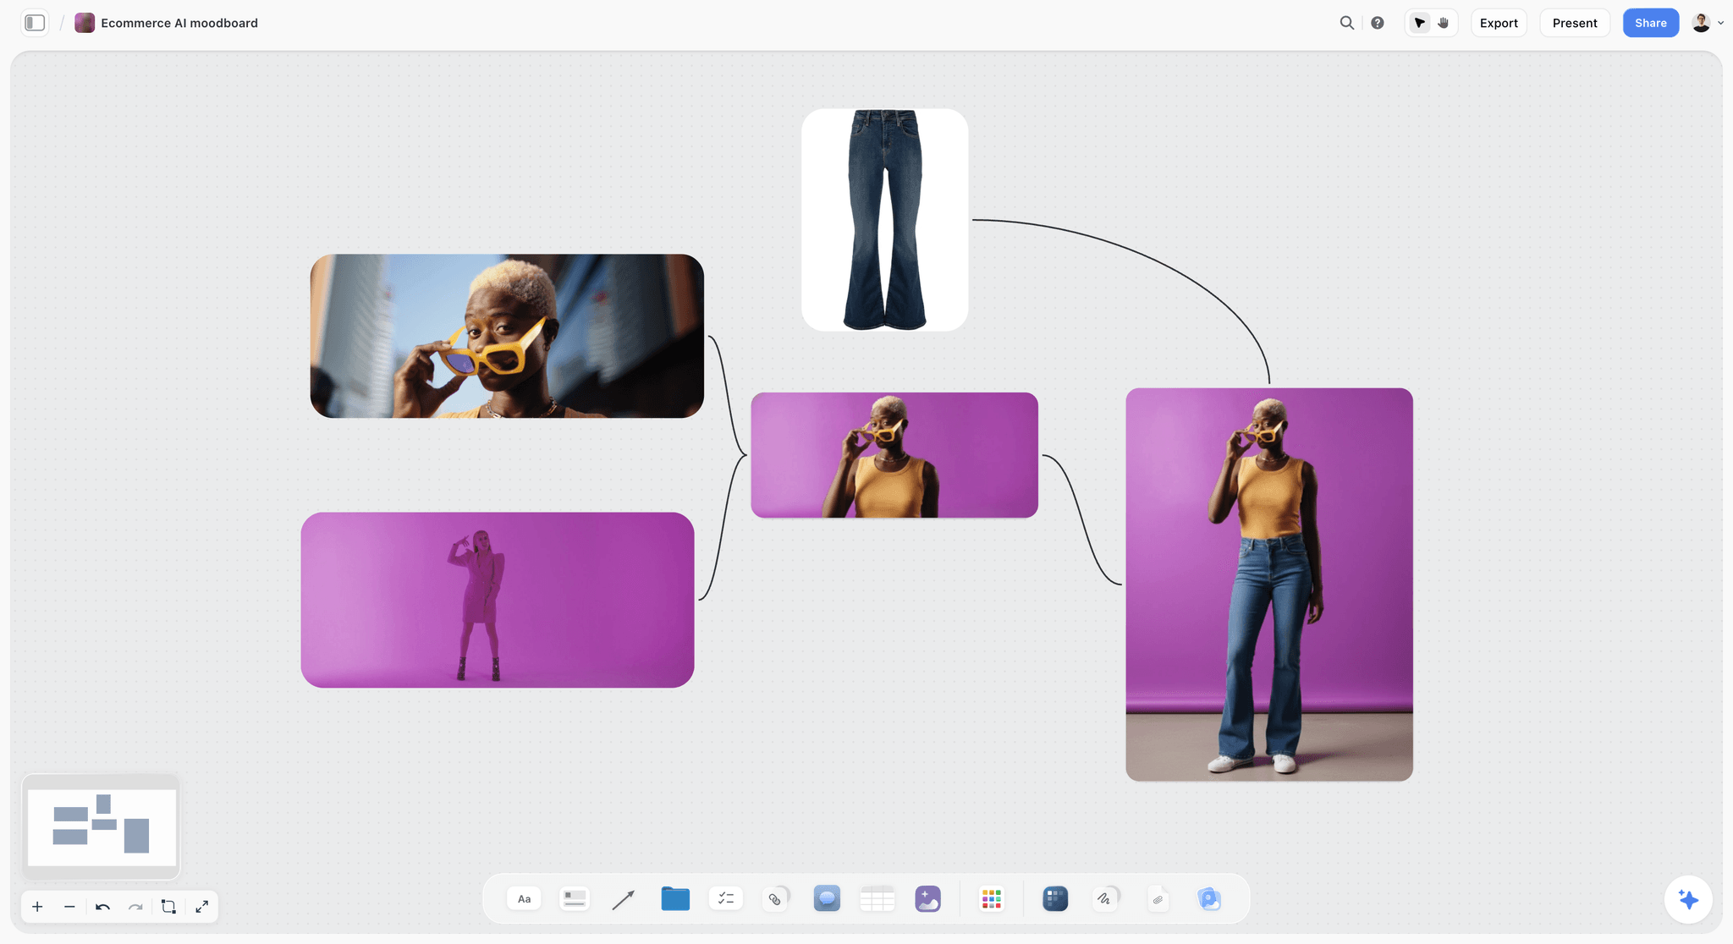Open the colorful grid color palette

(x=992, y=898)
